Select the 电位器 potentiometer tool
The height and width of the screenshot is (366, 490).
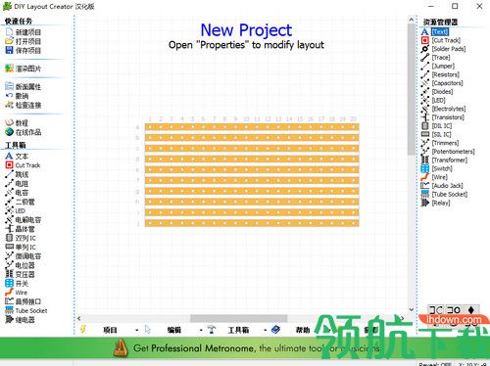click(x=21, y=265)
